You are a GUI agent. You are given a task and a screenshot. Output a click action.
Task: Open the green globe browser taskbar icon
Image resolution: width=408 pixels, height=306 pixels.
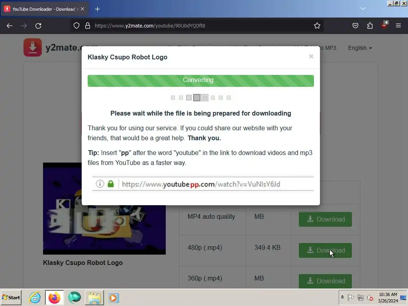point(75,297)
